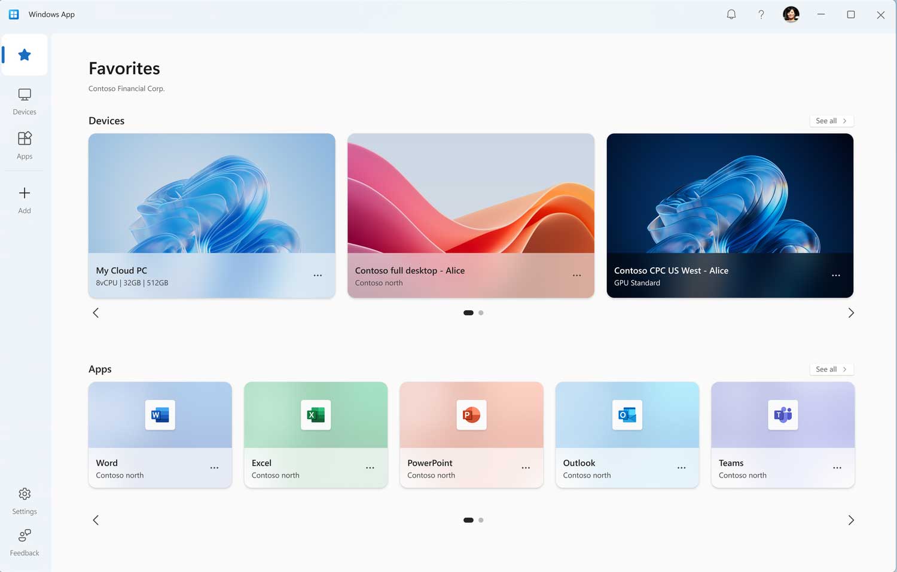Select the Devices icon in the sidebar
Viewport: 897px width, 572px height.
tap(25, 100)
